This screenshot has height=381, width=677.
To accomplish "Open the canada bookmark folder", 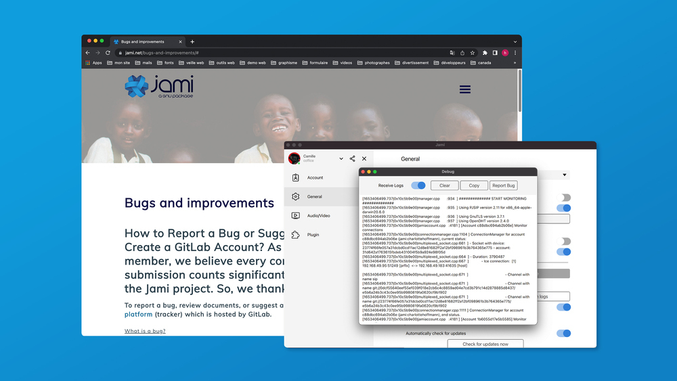I will [481, 62].
